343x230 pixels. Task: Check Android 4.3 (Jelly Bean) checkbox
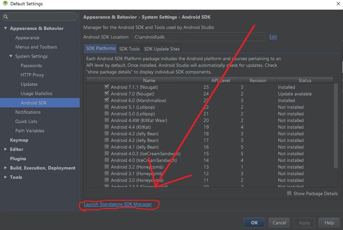pos(107,133)
